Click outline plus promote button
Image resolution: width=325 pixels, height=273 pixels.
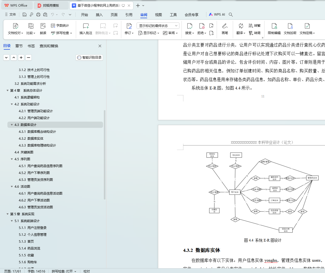click(21, 58)
